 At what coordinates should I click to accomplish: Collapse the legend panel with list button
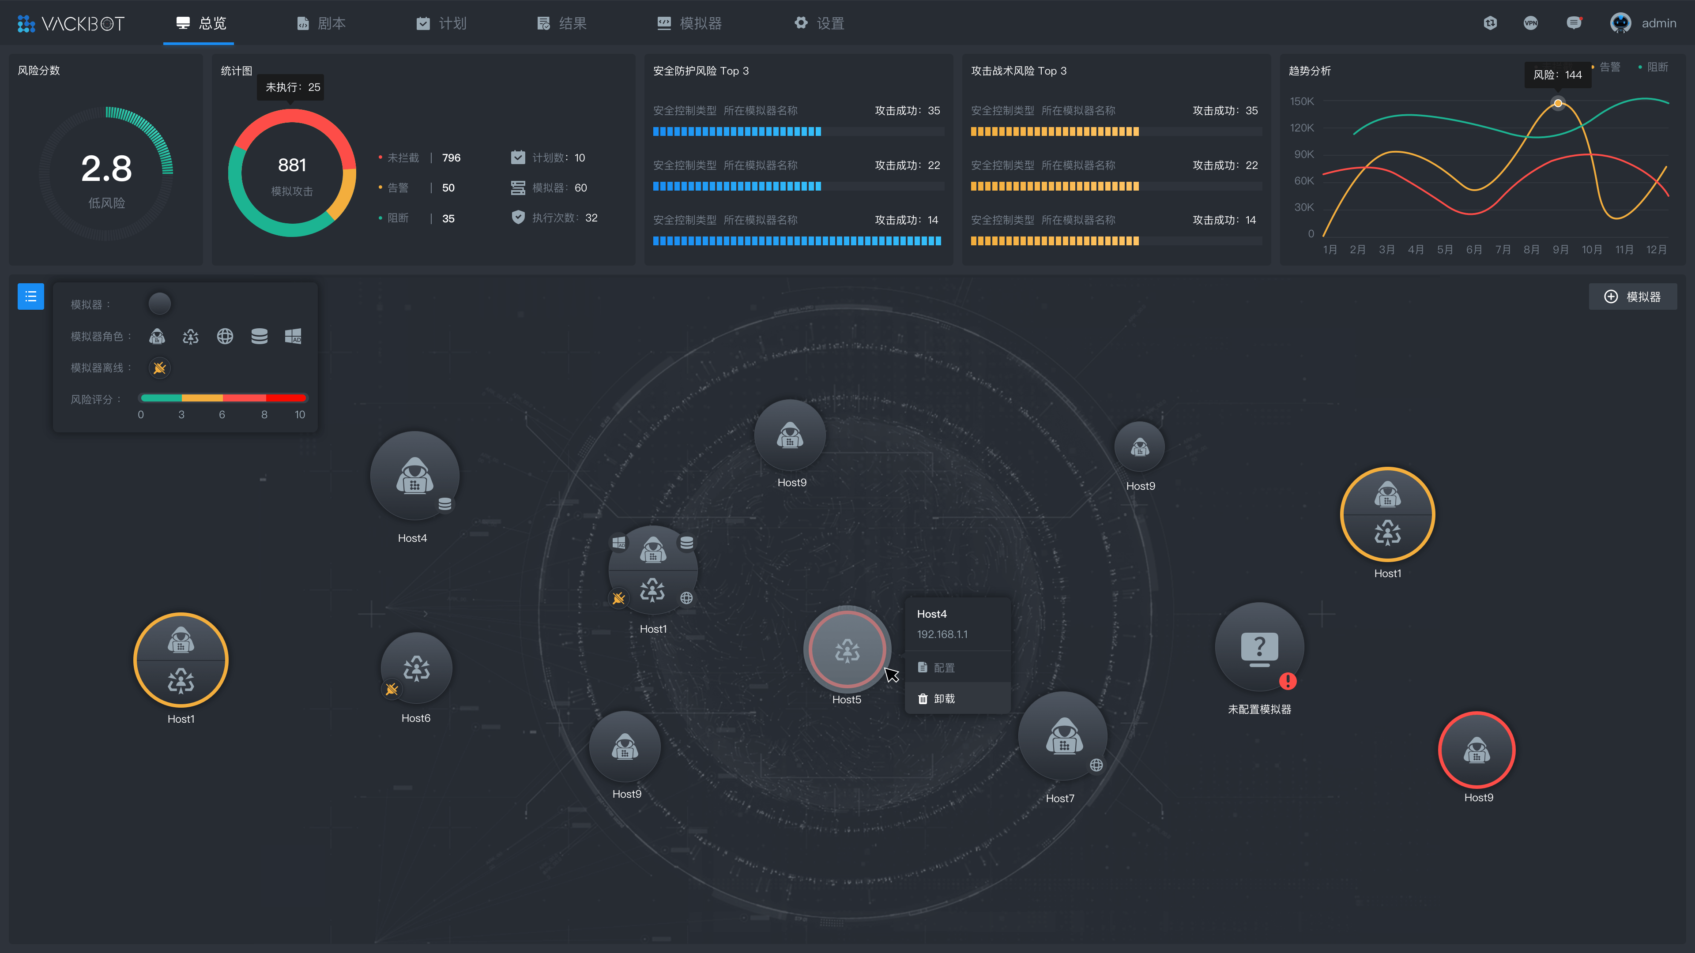(31, 296)
